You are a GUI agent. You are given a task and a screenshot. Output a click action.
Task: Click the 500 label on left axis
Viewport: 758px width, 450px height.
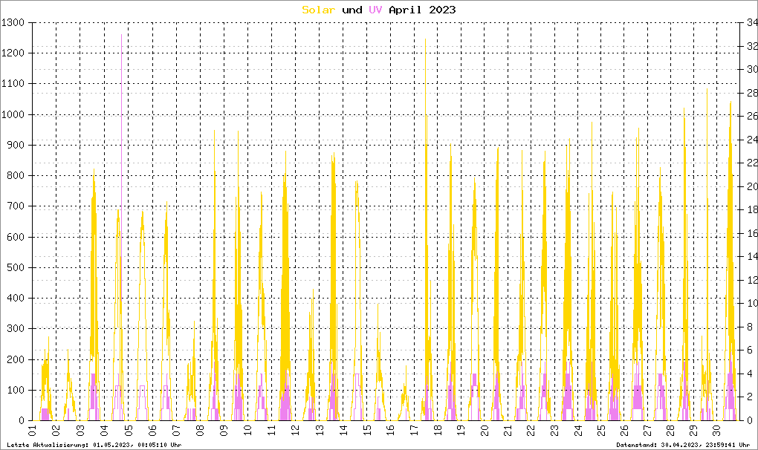point(16,267)
